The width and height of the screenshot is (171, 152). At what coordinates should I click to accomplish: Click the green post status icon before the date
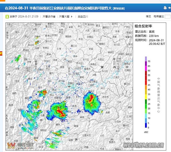7,17
